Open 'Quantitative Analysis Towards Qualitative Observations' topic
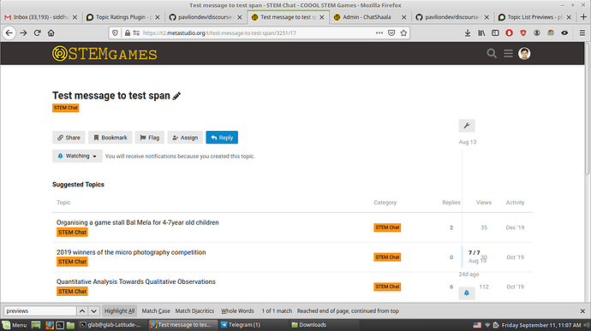 pyautogui.click(x=136, y=281)
